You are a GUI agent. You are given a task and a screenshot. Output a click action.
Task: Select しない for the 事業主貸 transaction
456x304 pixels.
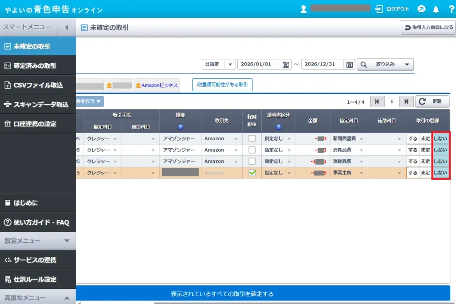(440, 173)
